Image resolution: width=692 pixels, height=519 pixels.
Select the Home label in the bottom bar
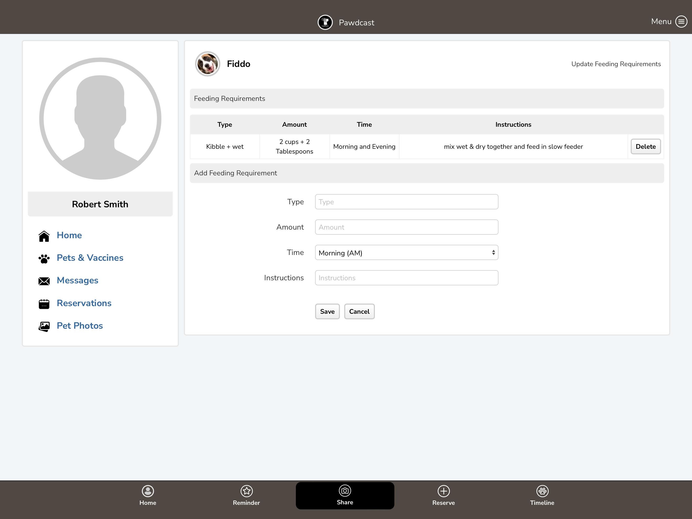click(x=148, y=503)
